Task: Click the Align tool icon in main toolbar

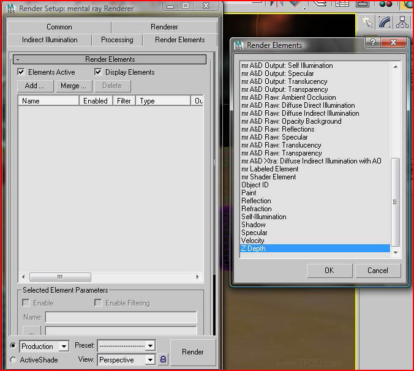Action: tap(296, 3)
